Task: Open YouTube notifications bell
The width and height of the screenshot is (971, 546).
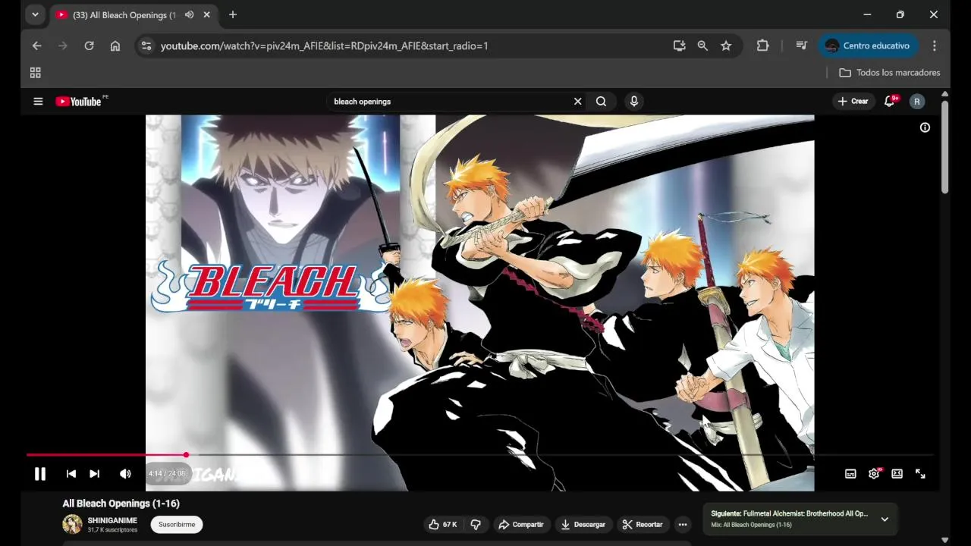Action: [x=890, y=101]
